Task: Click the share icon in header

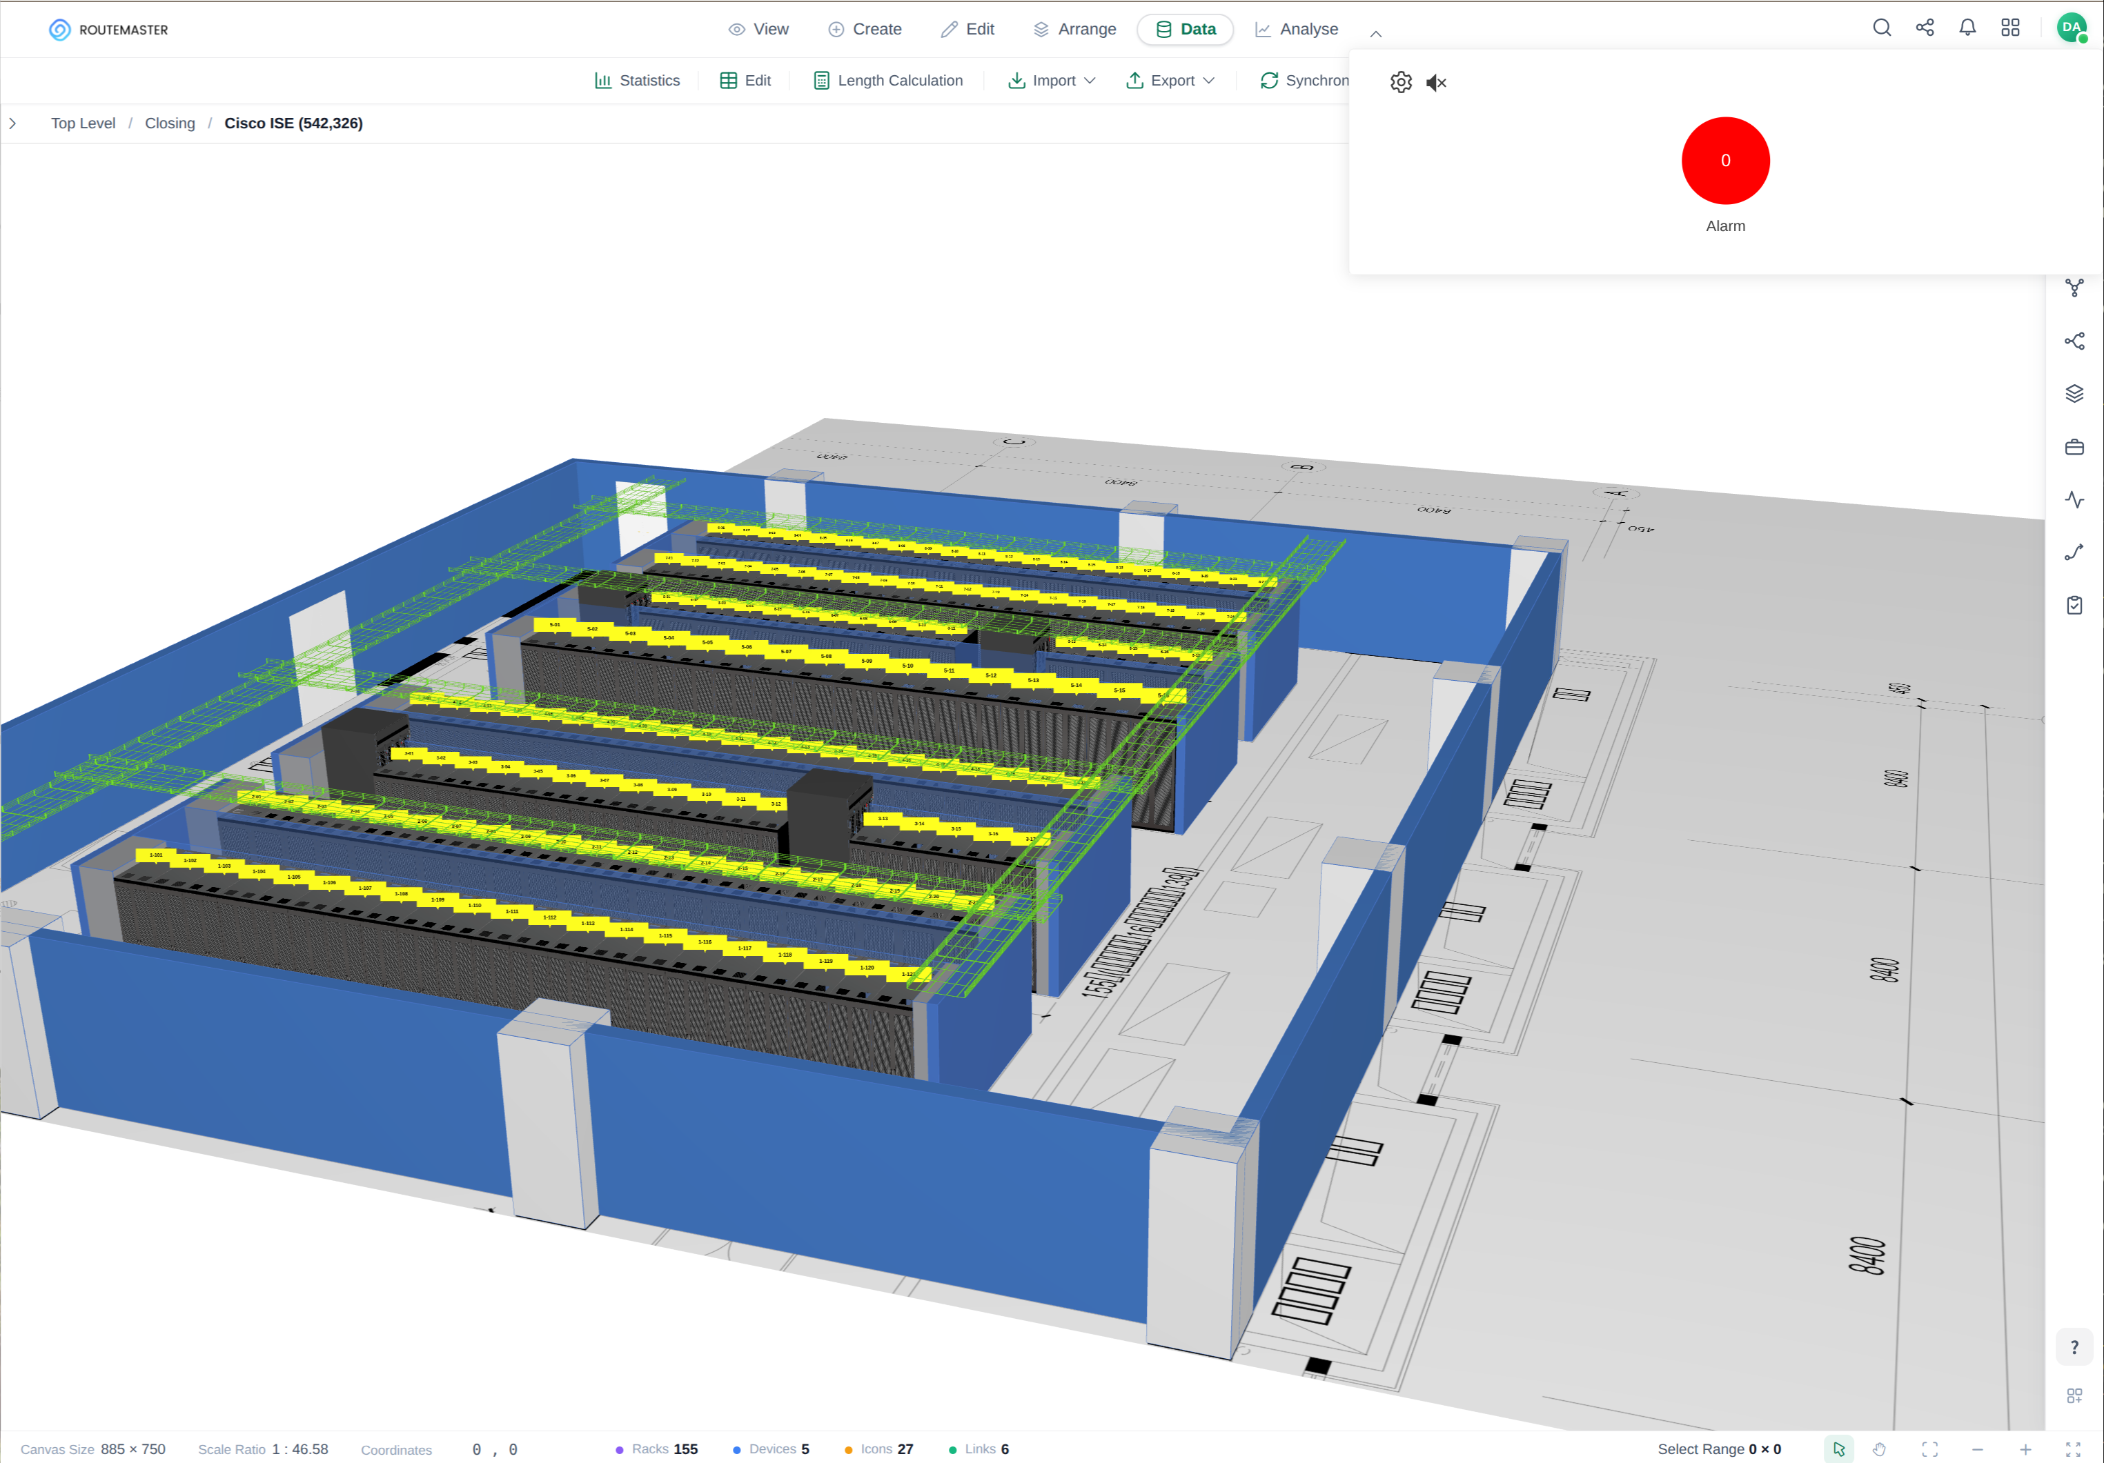Action: tap(1925, 28)
